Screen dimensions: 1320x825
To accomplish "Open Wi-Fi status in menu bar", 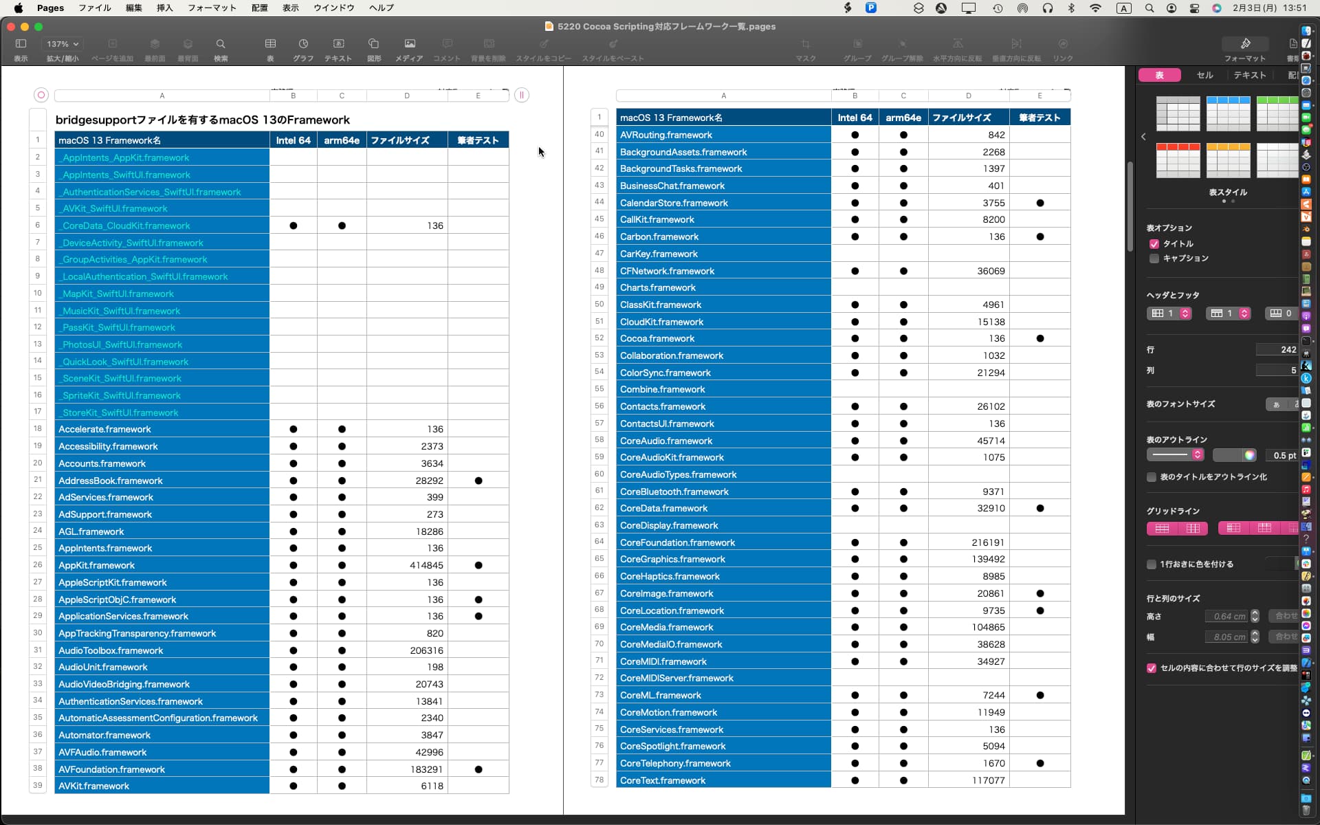I will 1096,8.
